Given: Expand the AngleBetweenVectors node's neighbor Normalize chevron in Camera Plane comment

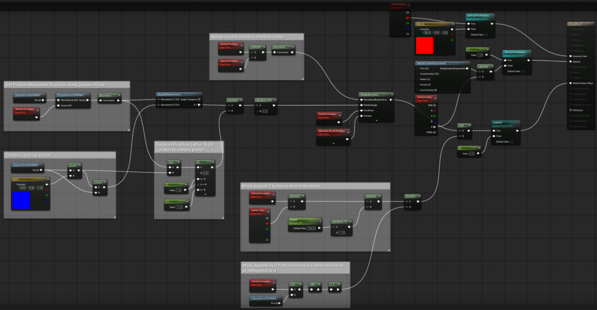Looking at the screenshot, I should click(x=119, y=95).
